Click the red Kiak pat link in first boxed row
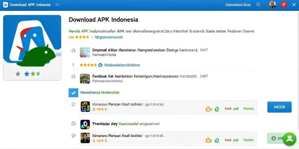299x149 pixels. (x=232, y=109)
